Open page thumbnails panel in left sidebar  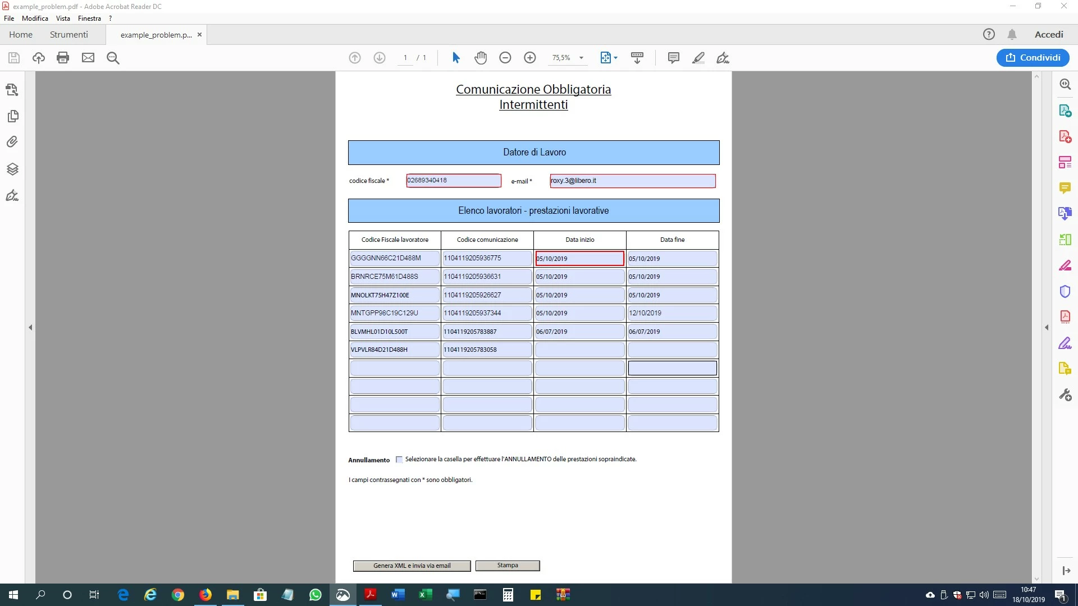point(12,116)
